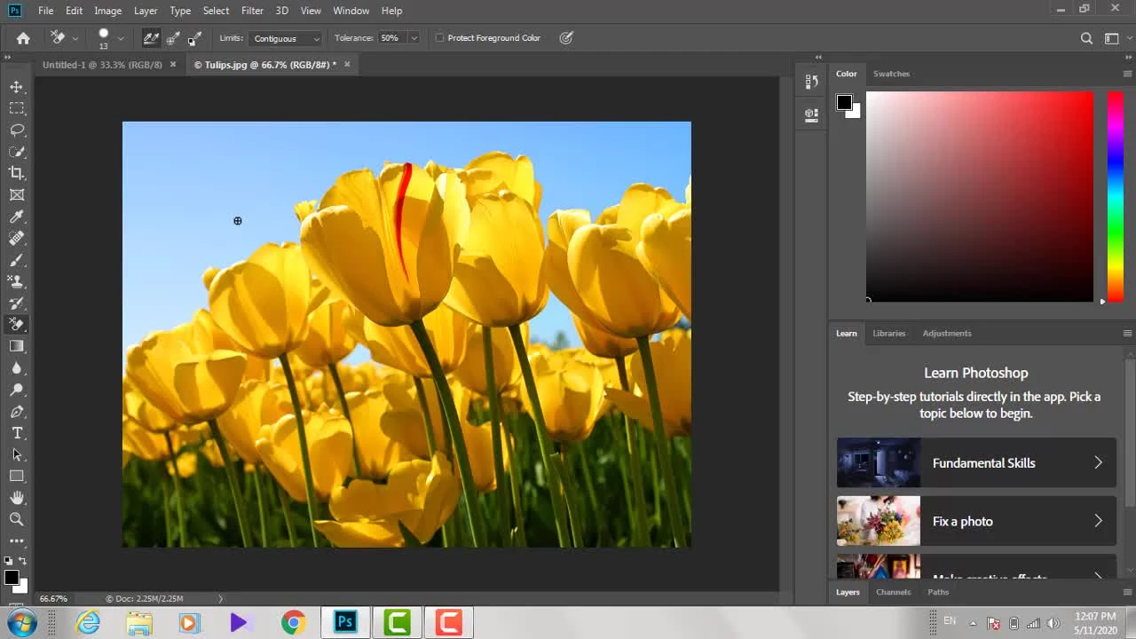Open Google Chrome from the taskbar
This screenshot has height=639, width=1136.
[293, 622]
